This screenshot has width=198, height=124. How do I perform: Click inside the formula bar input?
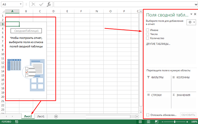pos(125,5)
